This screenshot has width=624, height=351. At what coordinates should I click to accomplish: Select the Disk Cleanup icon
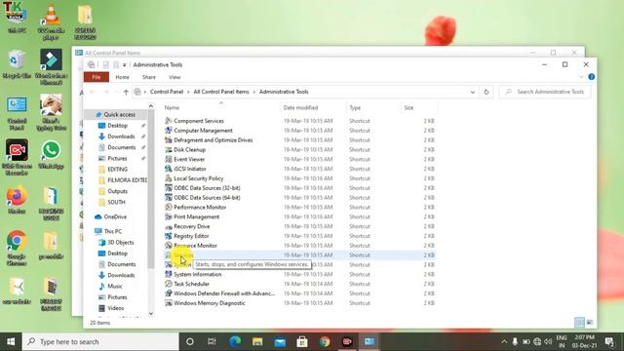point(169,149)
